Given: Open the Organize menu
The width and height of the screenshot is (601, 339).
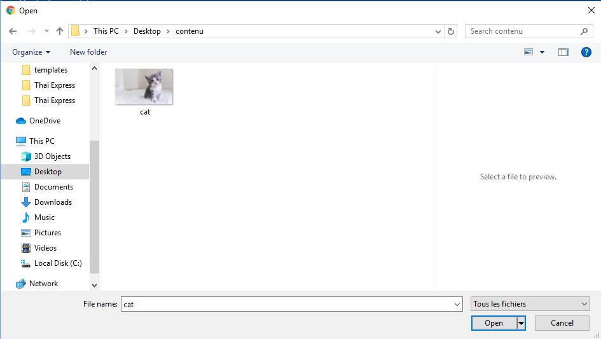Looking at the screenshot, I should [x=31, y=52].
